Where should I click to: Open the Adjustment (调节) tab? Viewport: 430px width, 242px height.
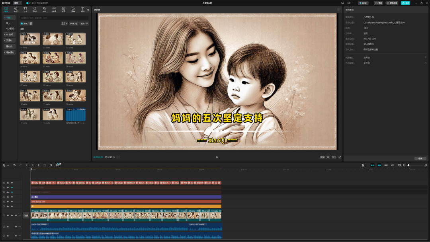83,10
